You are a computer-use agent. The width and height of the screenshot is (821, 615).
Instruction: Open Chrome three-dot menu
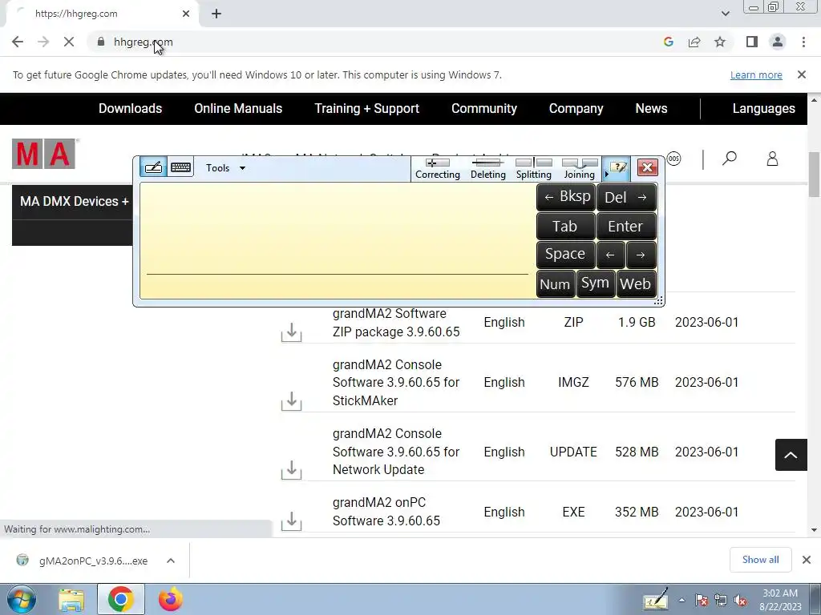click(x=803, y=42)
